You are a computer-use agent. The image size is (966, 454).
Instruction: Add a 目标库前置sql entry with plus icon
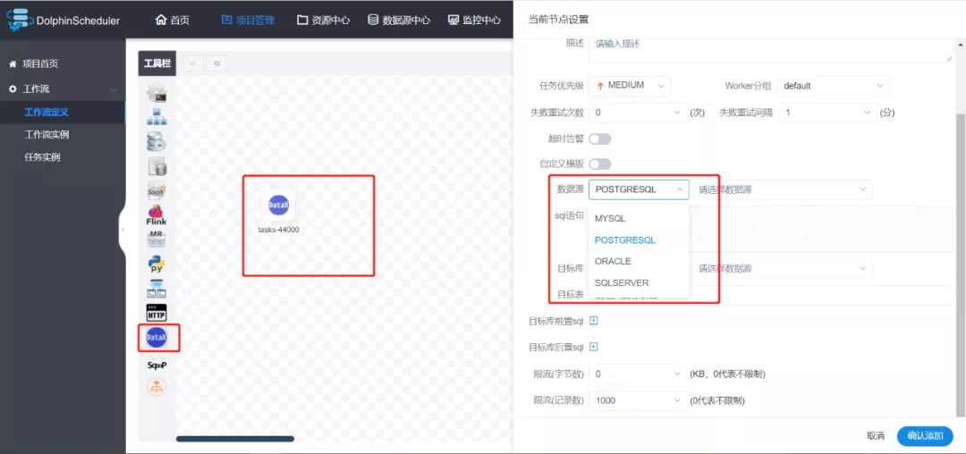click(594, 321)
